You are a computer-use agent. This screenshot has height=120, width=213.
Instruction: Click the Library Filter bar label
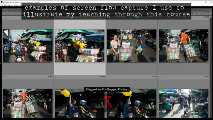pyautogui.click(x=7, y=10)
